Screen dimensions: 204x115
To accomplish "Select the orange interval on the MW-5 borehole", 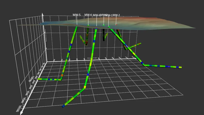I will 62,75.
